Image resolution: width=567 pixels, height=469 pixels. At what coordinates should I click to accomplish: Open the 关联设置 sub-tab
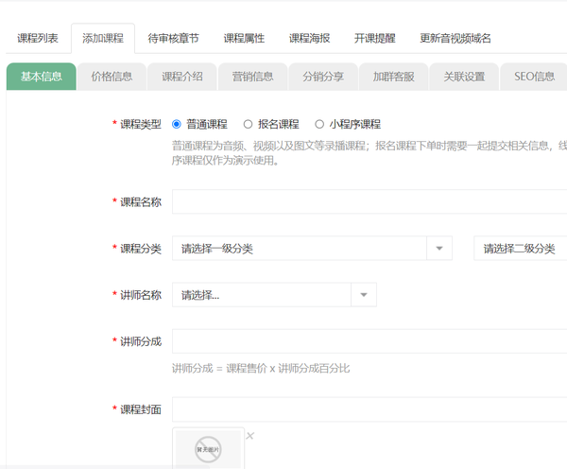click(x=464, y=77)
